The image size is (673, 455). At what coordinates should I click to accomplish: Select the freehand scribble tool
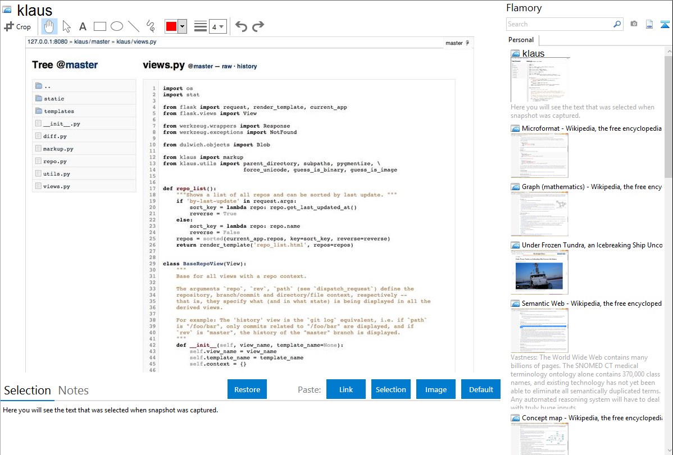tap(150, 26)
